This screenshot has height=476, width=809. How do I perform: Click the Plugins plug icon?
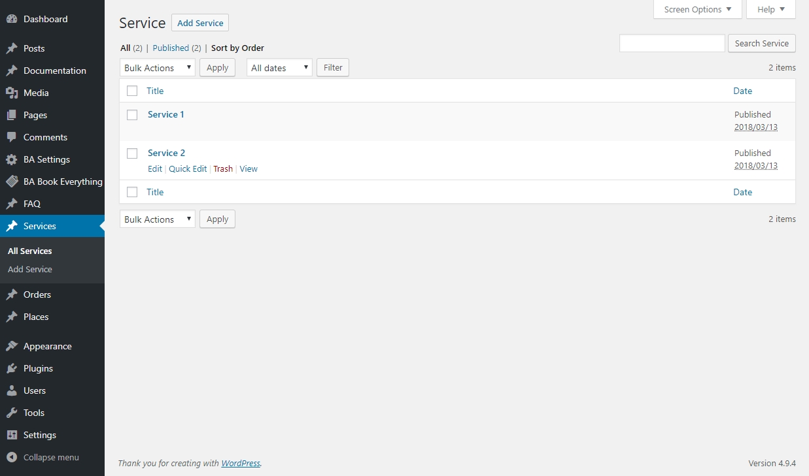coord(11,368)
